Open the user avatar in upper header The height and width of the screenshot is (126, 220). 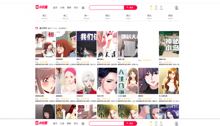tap(176, 8)
